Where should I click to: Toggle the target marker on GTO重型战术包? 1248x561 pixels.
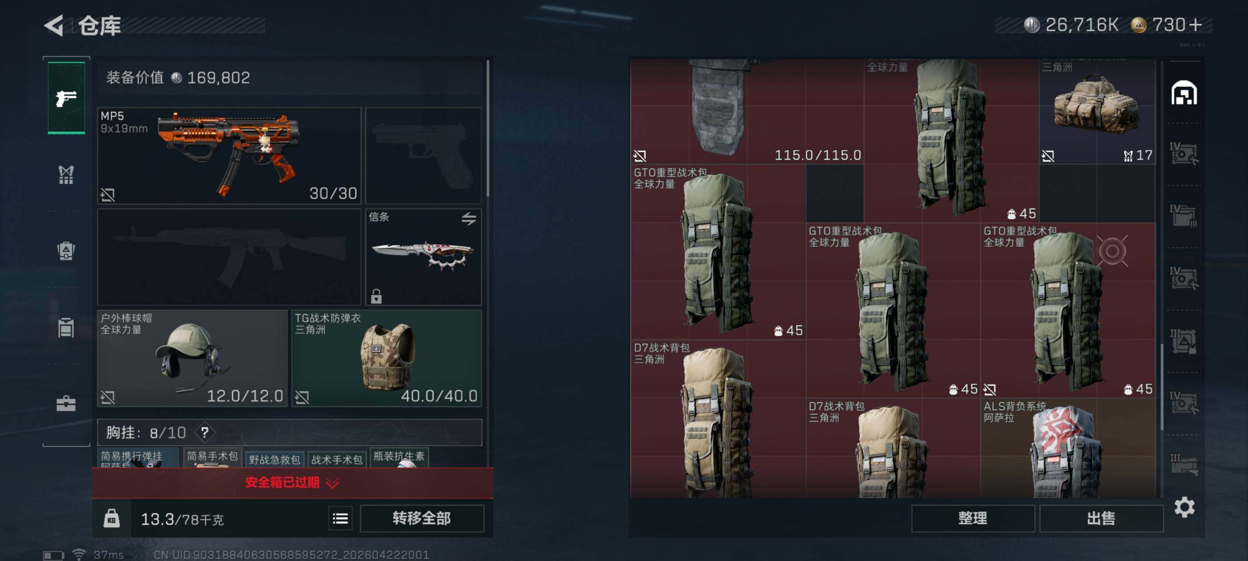(x=1113, y=251)
